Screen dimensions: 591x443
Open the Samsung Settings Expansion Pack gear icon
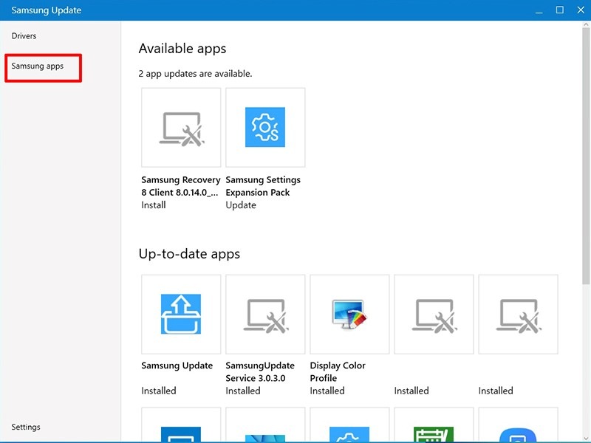tap(265, 127)
